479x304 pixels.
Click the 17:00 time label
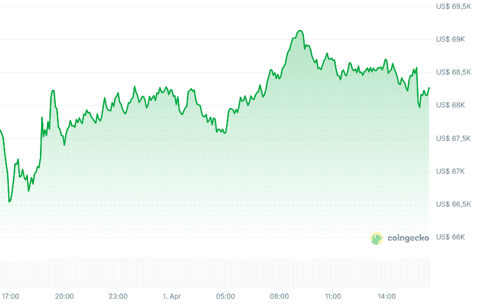(x=11, y=296)
